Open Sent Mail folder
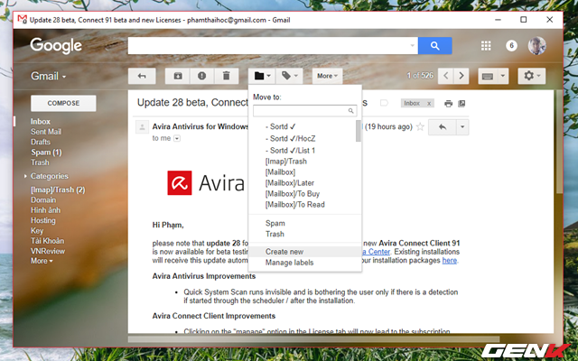The width and height of the screenshot is (578, 361). click(46, 132)
